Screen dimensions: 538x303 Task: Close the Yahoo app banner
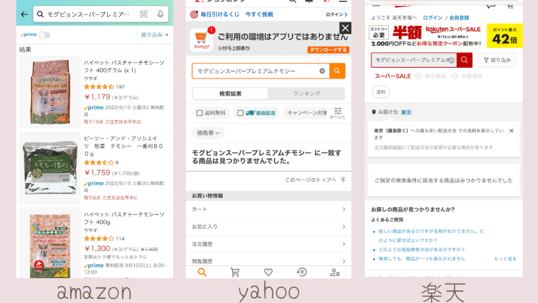[x=345, y=28]
